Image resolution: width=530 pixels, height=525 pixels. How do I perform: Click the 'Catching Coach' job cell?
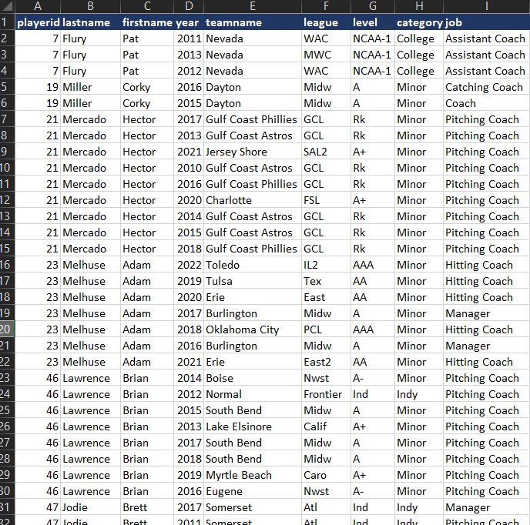pyautogui.click(x=484, y=87)
